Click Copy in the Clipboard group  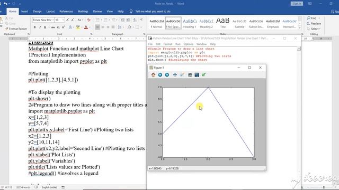click(10, 23)
